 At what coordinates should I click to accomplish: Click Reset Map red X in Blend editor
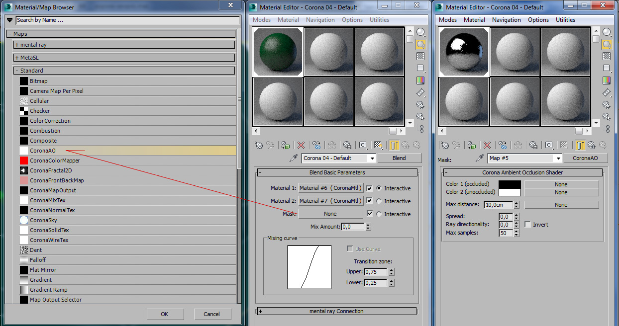(301, 145)
